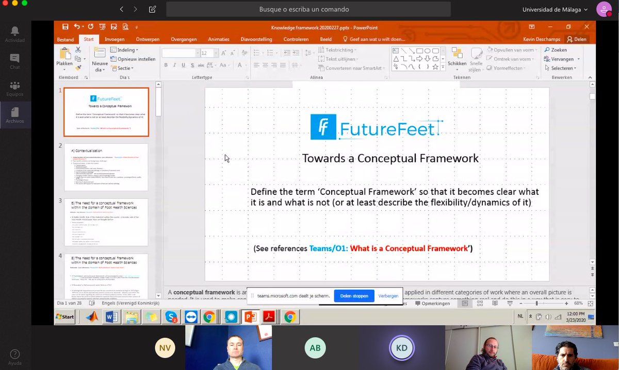Click the Teams new-chat compose icon

click(152, 9)
